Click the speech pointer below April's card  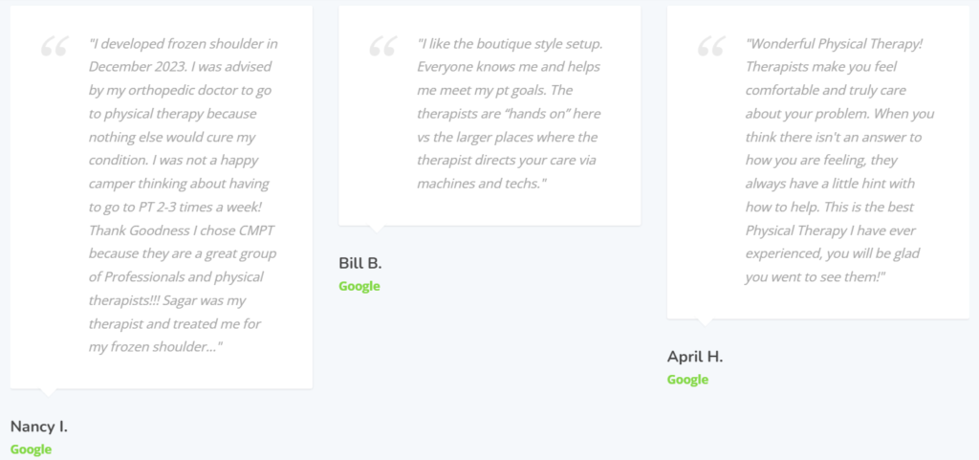click(705, 322)
